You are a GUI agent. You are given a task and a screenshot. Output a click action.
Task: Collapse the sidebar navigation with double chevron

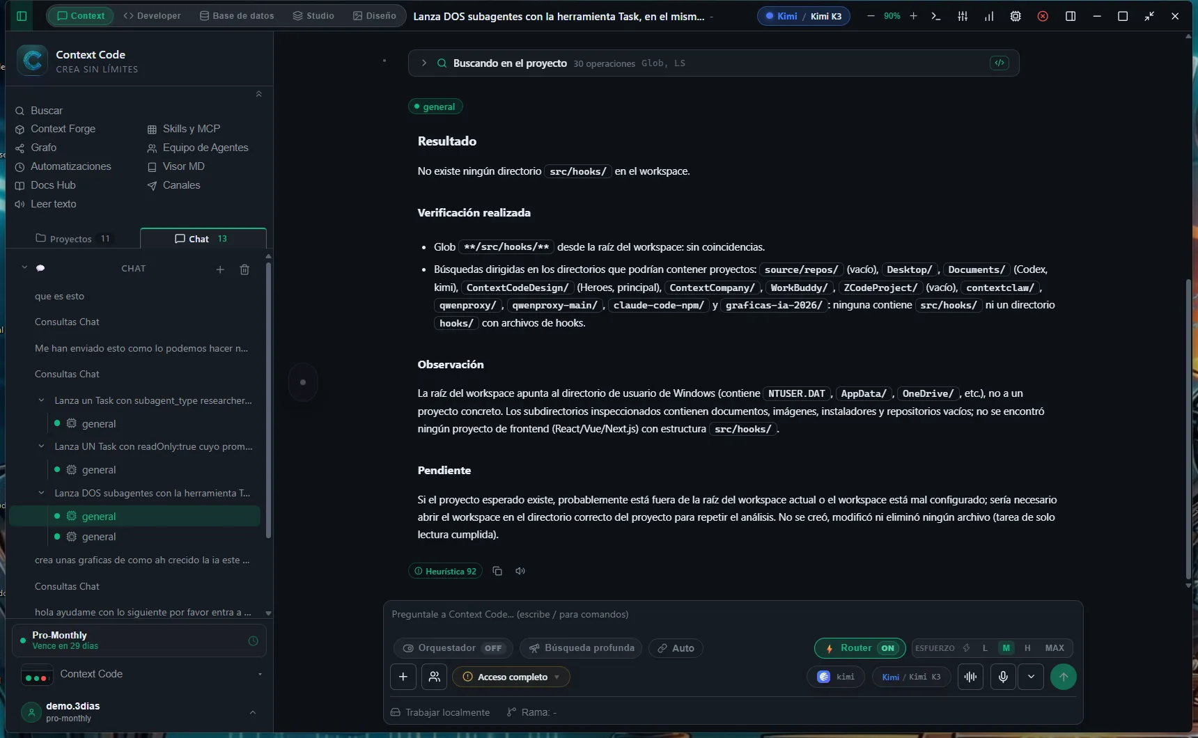258,94
